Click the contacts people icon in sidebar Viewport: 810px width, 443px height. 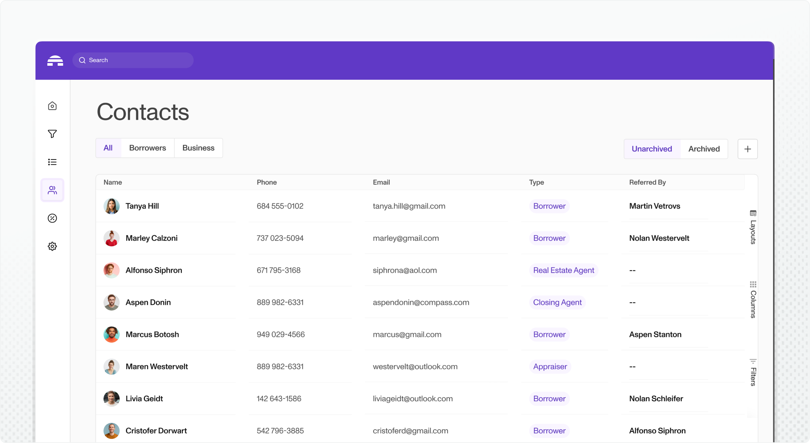(52, 190)
